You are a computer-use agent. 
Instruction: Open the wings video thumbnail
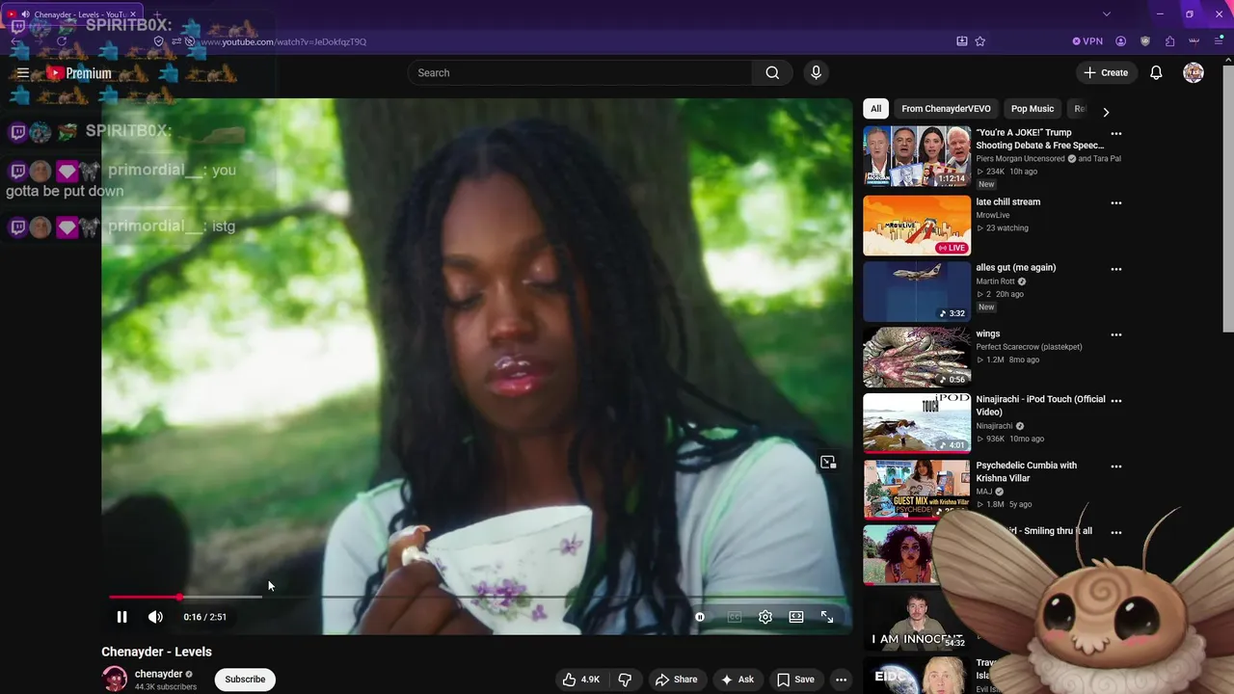917,358
